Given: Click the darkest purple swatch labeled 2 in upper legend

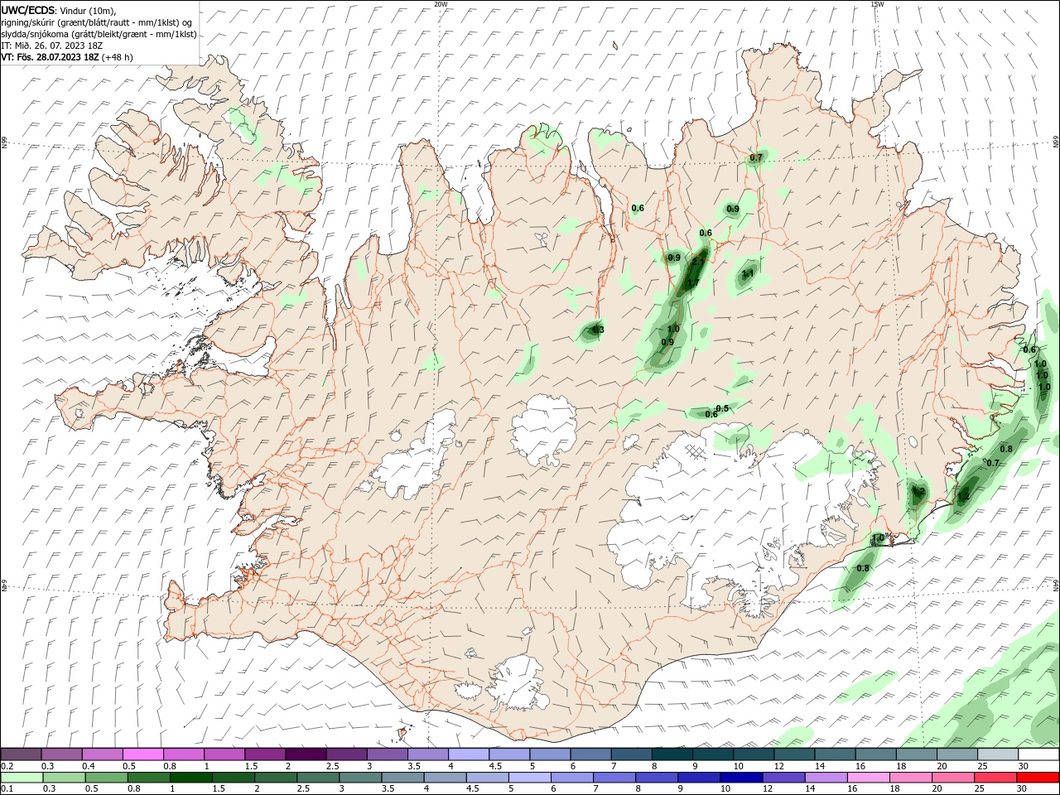Looking at the screenshot, I should tap(305, 754).
